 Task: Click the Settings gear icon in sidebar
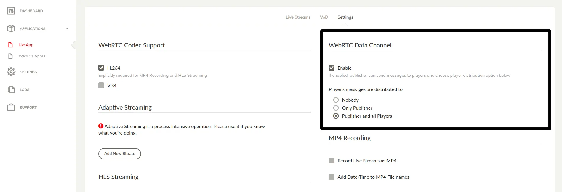click(x=11, y=72)
